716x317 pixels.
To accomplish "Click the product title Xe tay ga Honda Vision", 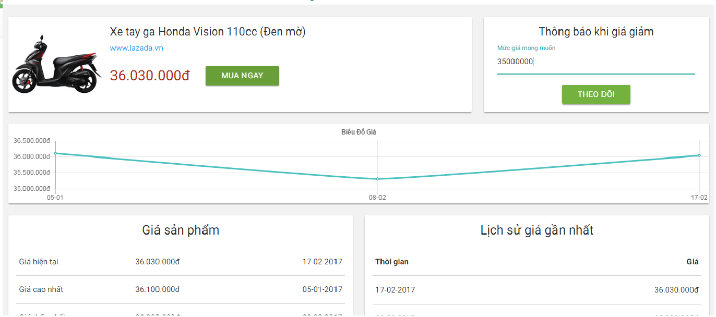I will click(x=208, y=32).
